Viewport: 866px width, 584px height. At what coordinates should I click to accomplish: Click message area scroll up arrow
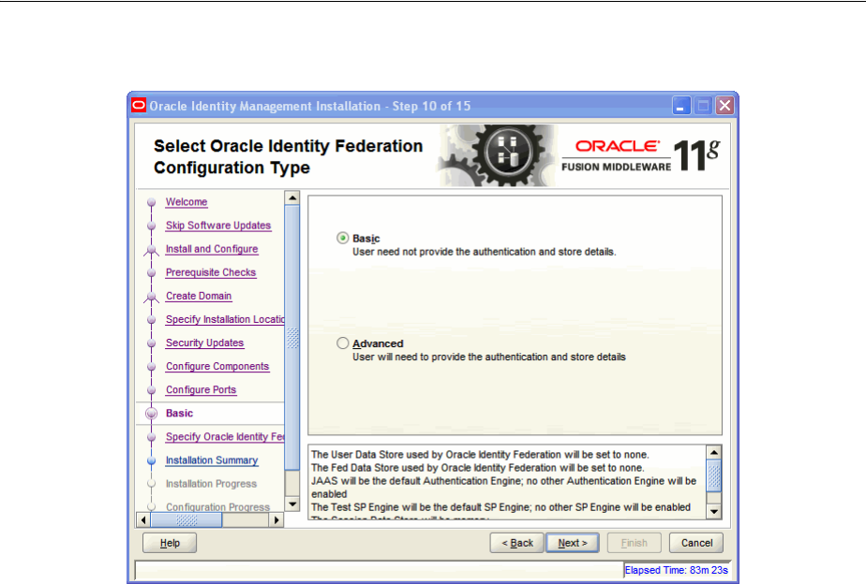click(714, 453)
